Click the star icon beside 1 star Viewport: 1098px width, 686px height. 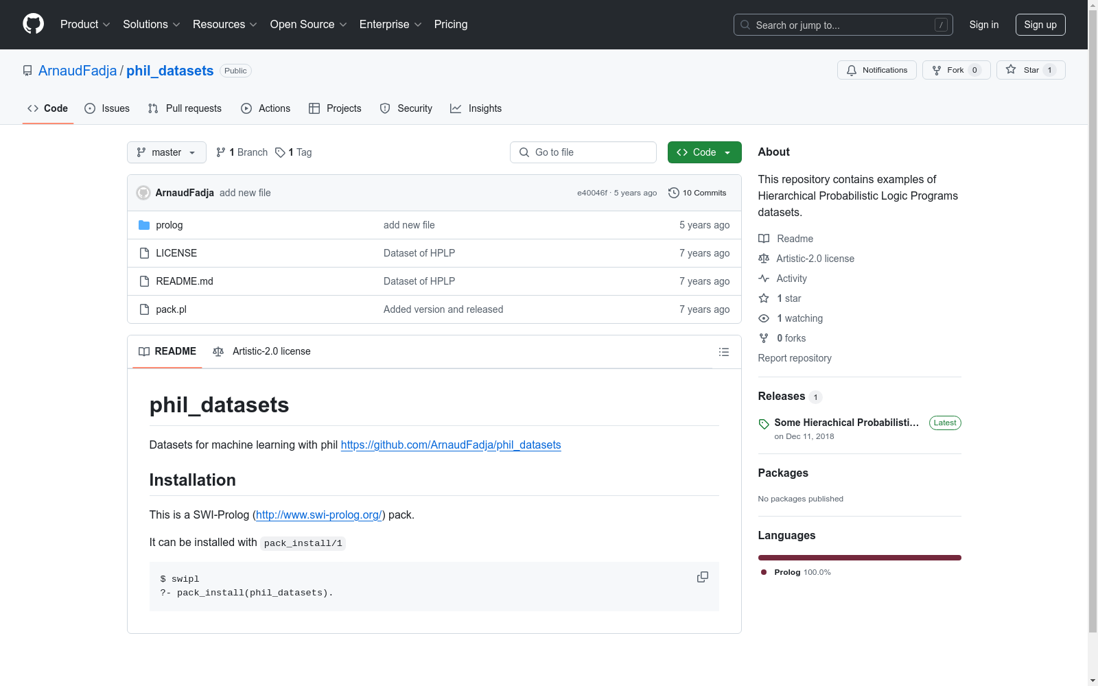click(x=764, y=298)
